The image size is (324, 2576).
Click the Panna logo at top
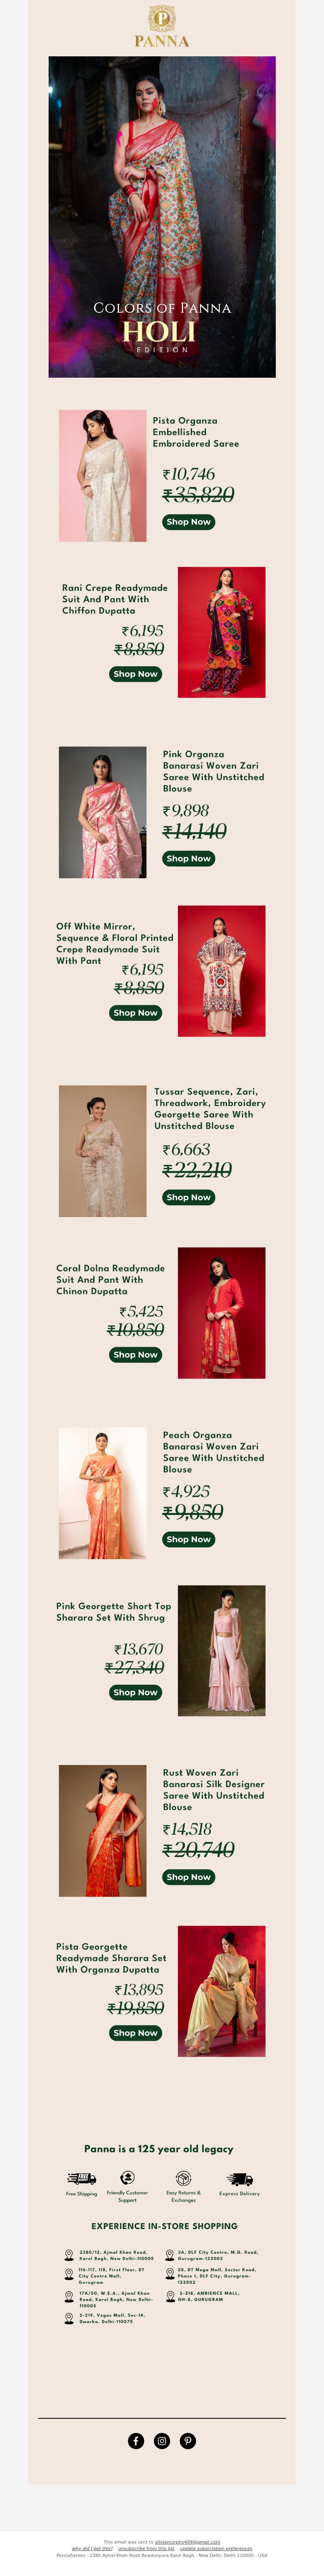(162, 26)
